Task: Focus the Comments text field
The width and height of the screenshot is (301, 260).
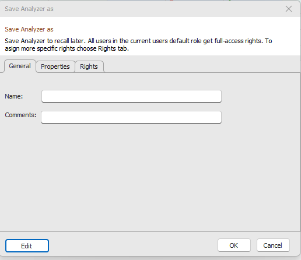Action: click(x=131, y=117)
